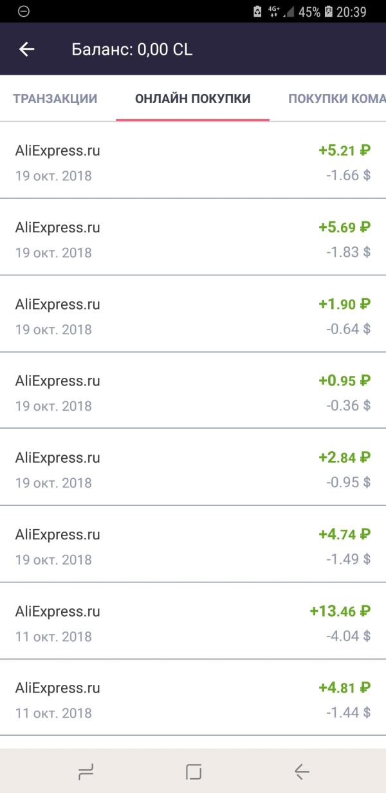This screenshot has width=386, height=793.
Task: Select the ОНЛАЙН ПОКУПКИ tab
Action: pos(193,98)
